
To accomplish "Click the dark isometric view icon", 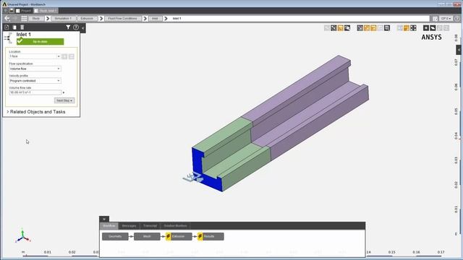I will pos(433,28).
